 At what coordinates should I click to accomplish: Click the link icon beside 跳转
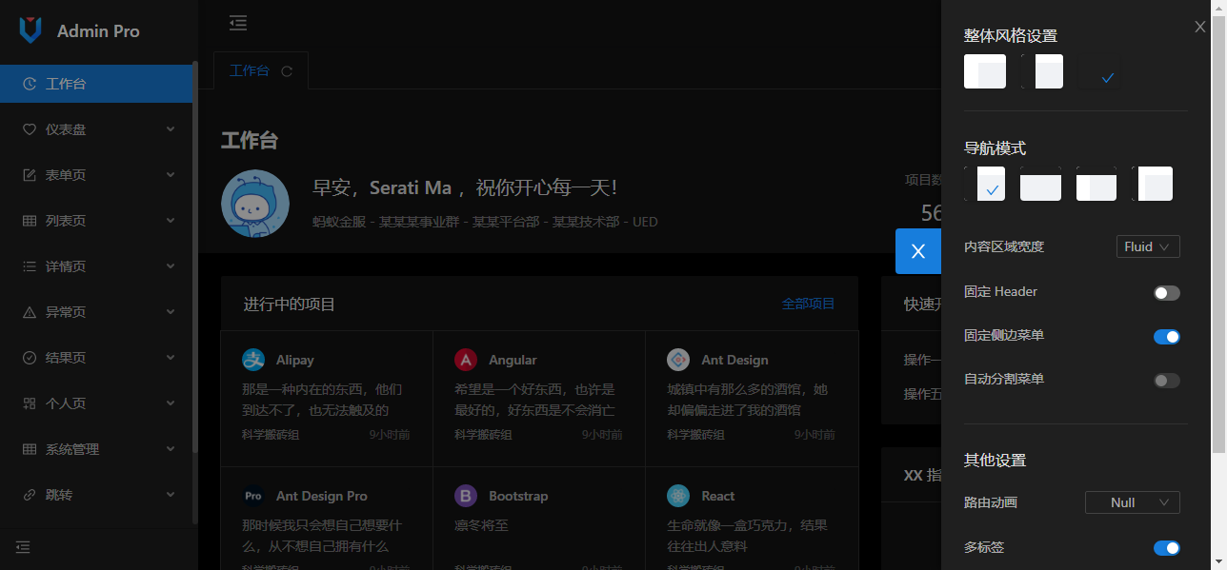[x=30, y=495]
